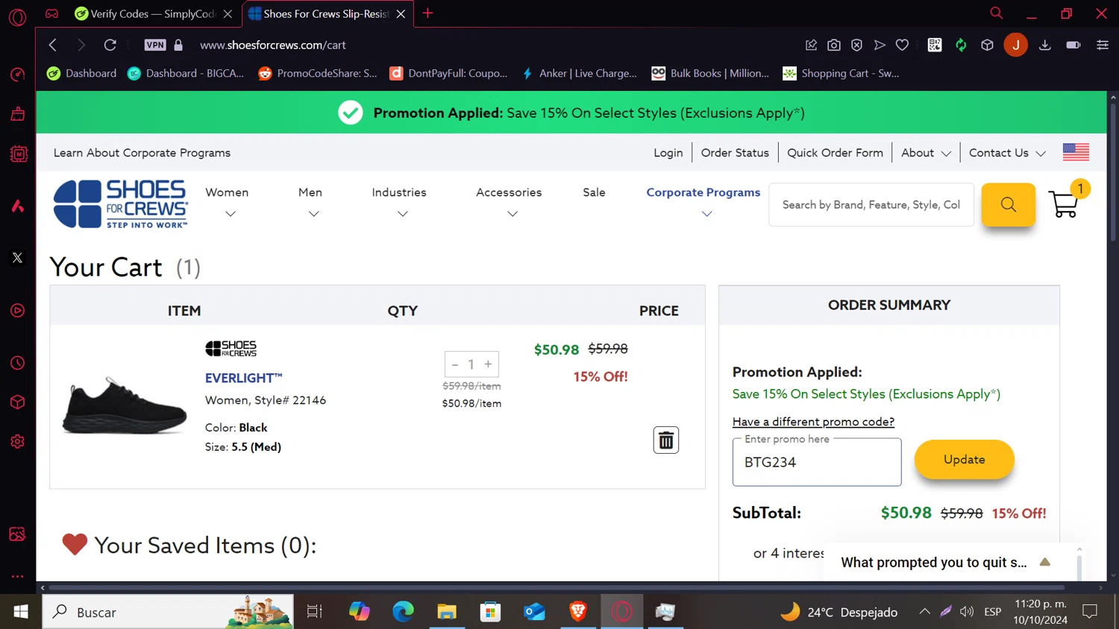Click the VPN badge in address bar
Screen dimensions: 1119x629
[155, 45]
